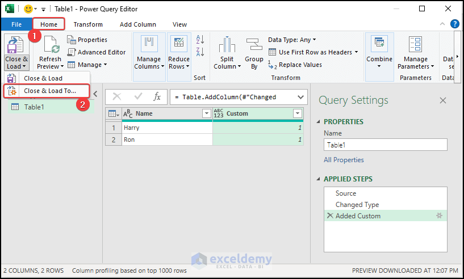464x279 pixels.
Task: Open the Name column filter dropdown
Action: pos(207,113)
